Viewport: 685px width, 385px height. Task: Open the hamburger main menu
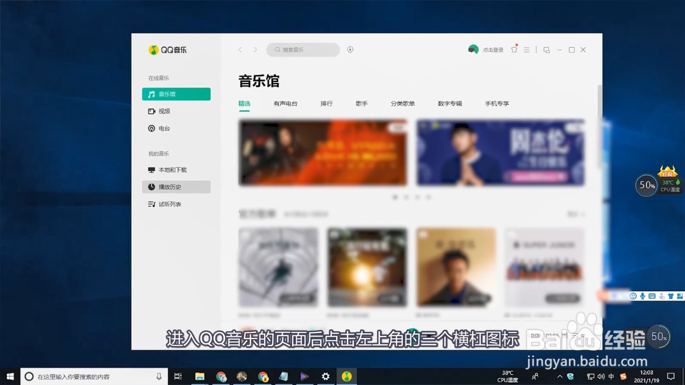(527, 50)
